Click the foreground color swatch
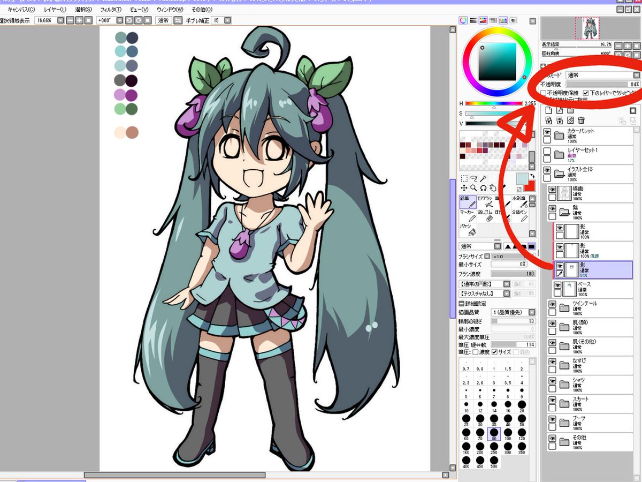The image size is (642, 482). pyautogui.click(x=522, y=178)
